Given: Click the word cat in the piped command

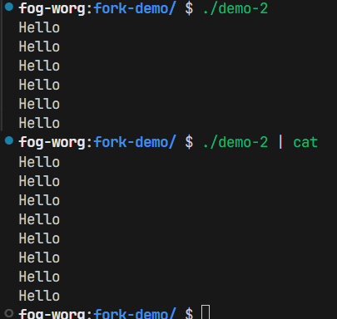Looking at the screenshot, I should pos(305,142).
